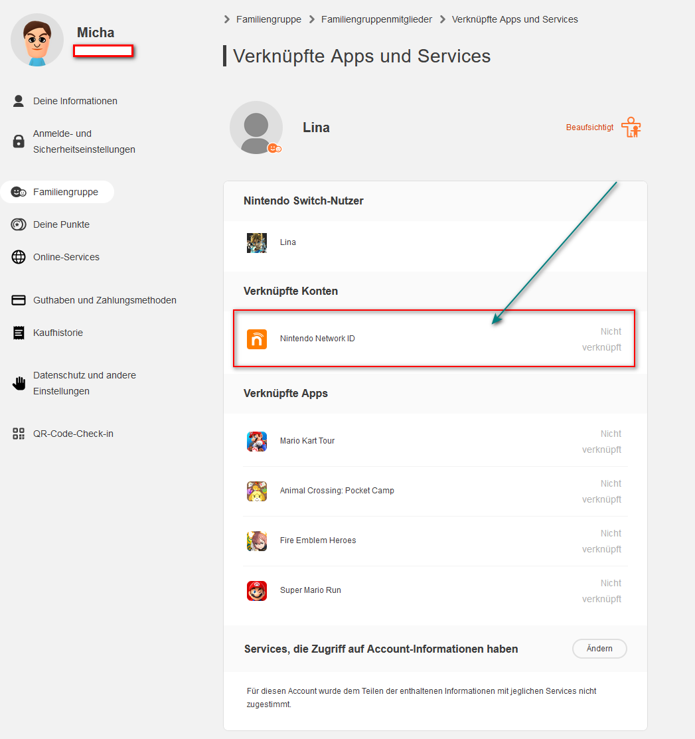
Task: Click the Super Mario Run app icon
Action: coord(257,591)
